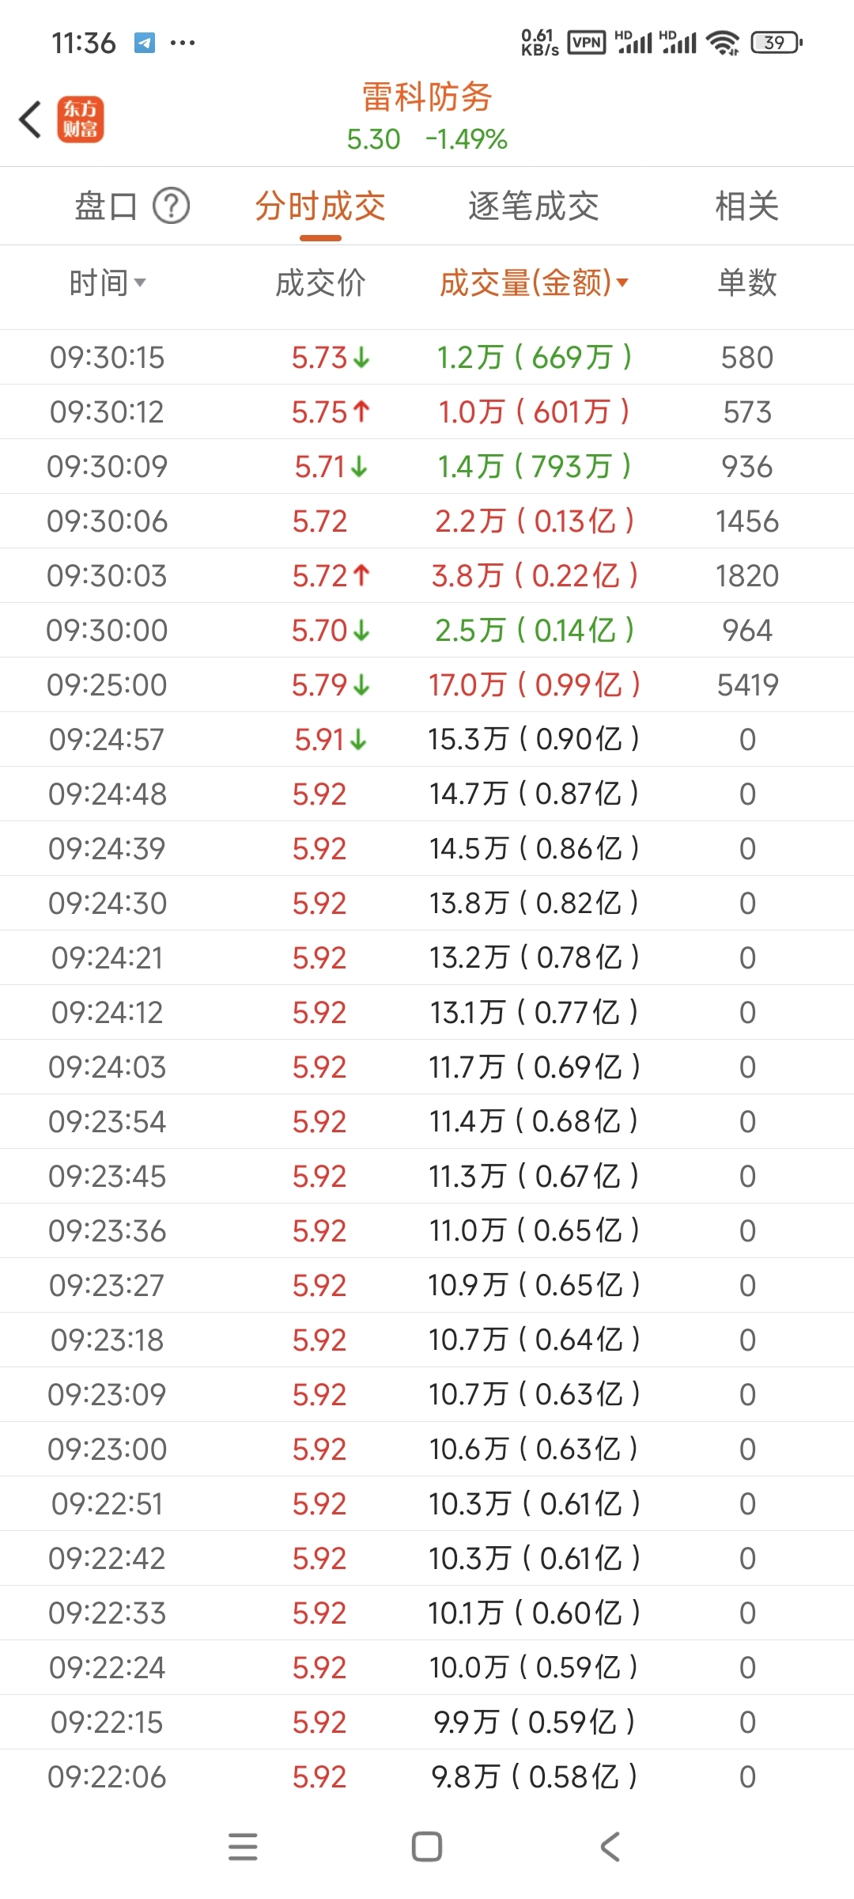Tap the Android recent apps menu icon
Viewport: 854px width, 1899px height.
(243, 1847)
